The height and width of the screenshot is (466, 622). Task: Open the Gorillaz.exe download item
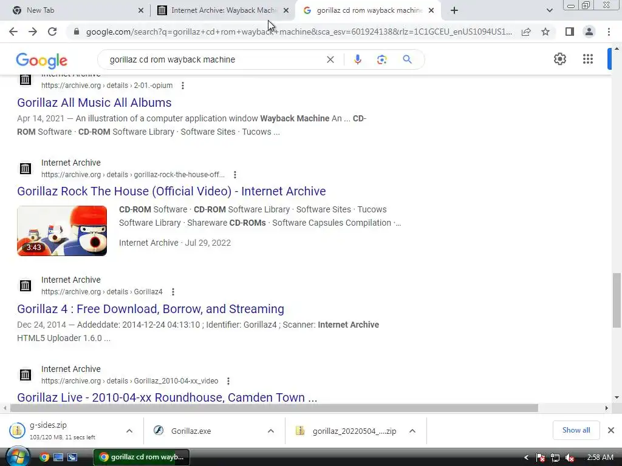point(191,431)
